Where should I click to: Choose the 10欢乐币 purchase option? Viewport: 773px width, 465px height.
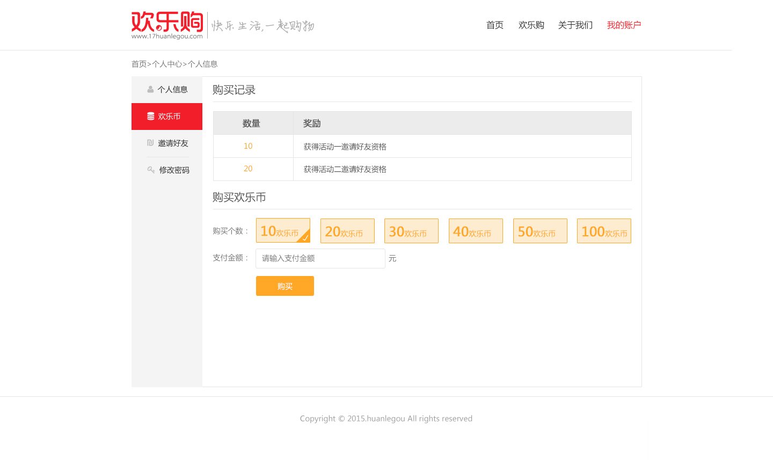click(283, 230)
